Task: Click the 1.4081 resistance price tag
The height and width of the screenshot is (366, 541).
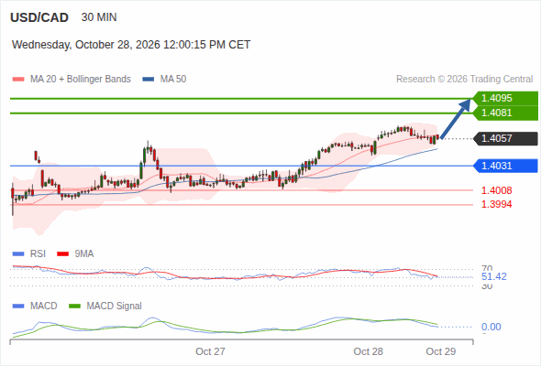Action: (505, 113)
